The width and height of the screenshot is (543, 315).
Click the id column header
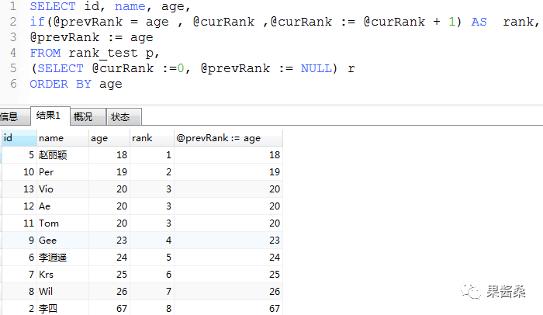pyautogui.click(x=19, y=138)
